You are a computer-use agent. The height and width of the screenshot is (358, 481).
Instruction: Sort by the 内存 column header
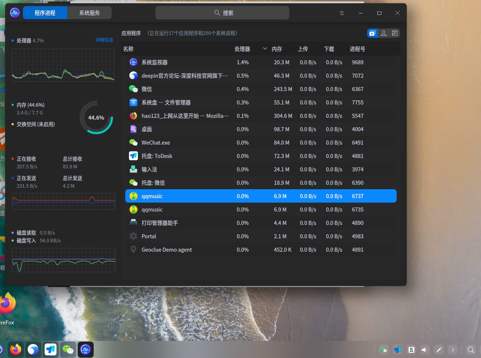(277, 49)
